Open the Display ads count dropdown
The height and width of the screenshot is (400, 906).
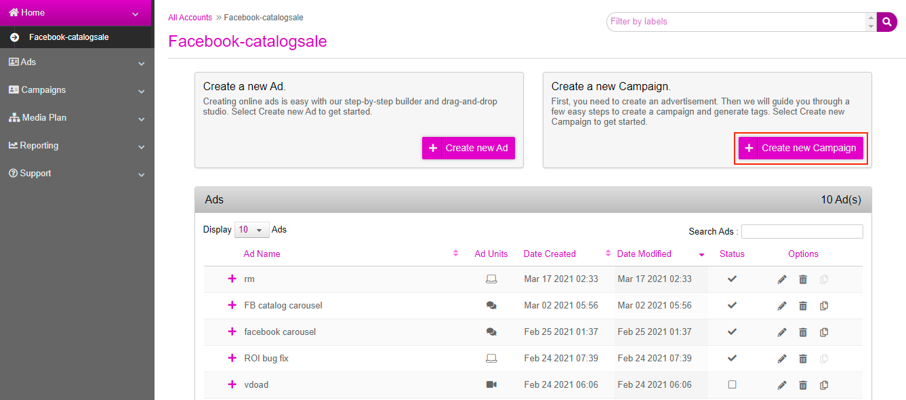click(251, 230)
